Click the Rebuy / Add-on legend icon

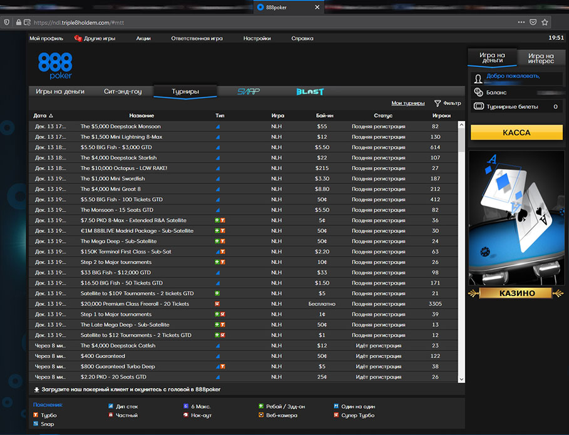point(261,406)
